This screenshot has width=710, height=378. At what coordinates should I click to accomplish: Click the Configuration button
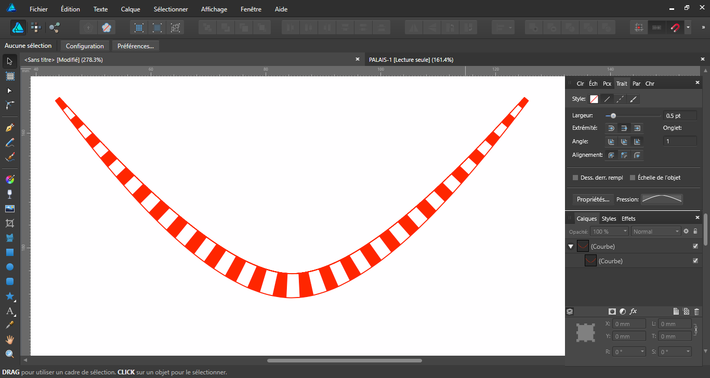tap(85, 46)
